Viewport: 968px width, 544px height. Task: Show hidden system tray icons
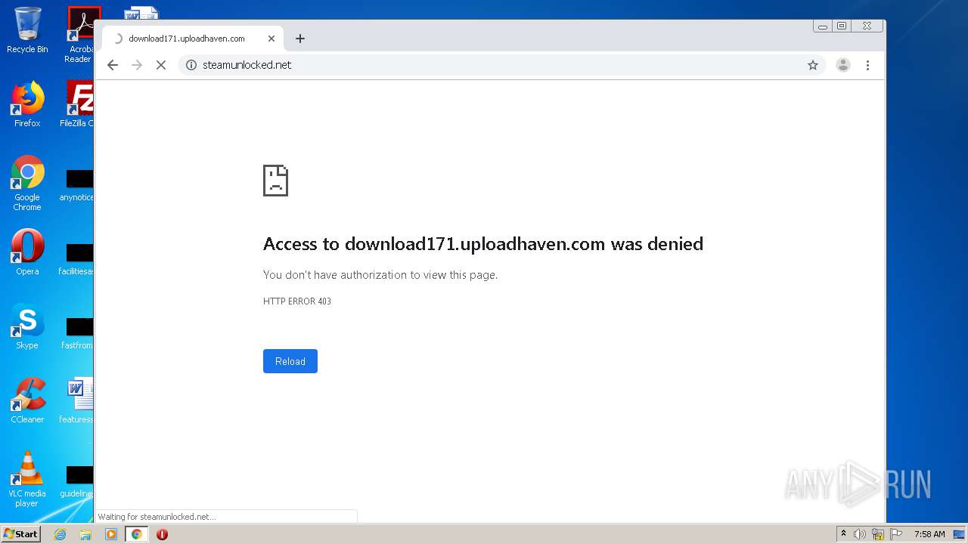coord(843,534)
